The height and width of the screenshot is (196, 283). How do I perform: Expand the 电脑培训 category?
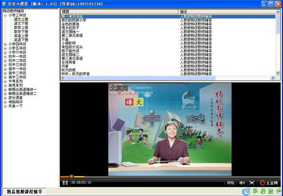point(5,102)
